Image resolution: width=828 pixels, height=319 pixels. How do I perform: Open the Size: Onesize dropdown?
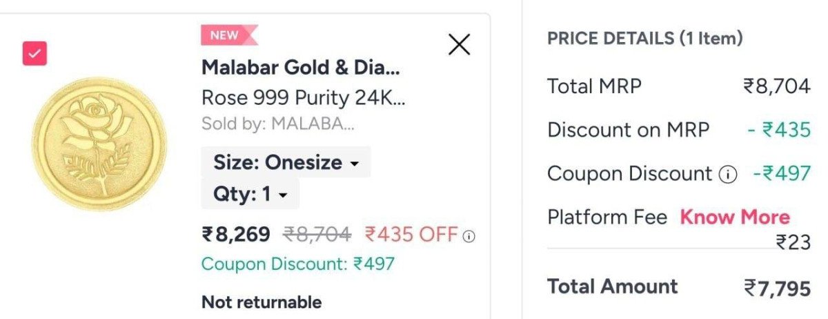(x=286, y=163)
